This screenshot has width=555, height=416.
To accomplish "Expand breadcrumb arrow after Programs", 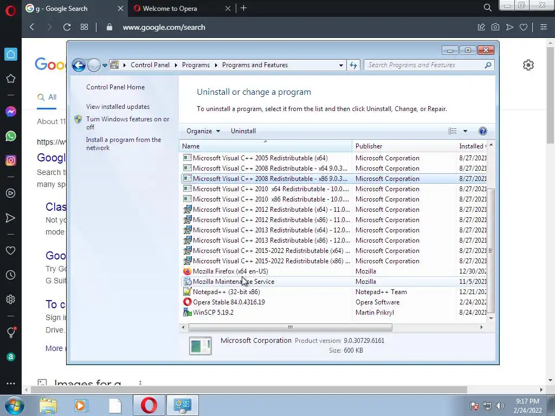I will (x=216, y=65).
